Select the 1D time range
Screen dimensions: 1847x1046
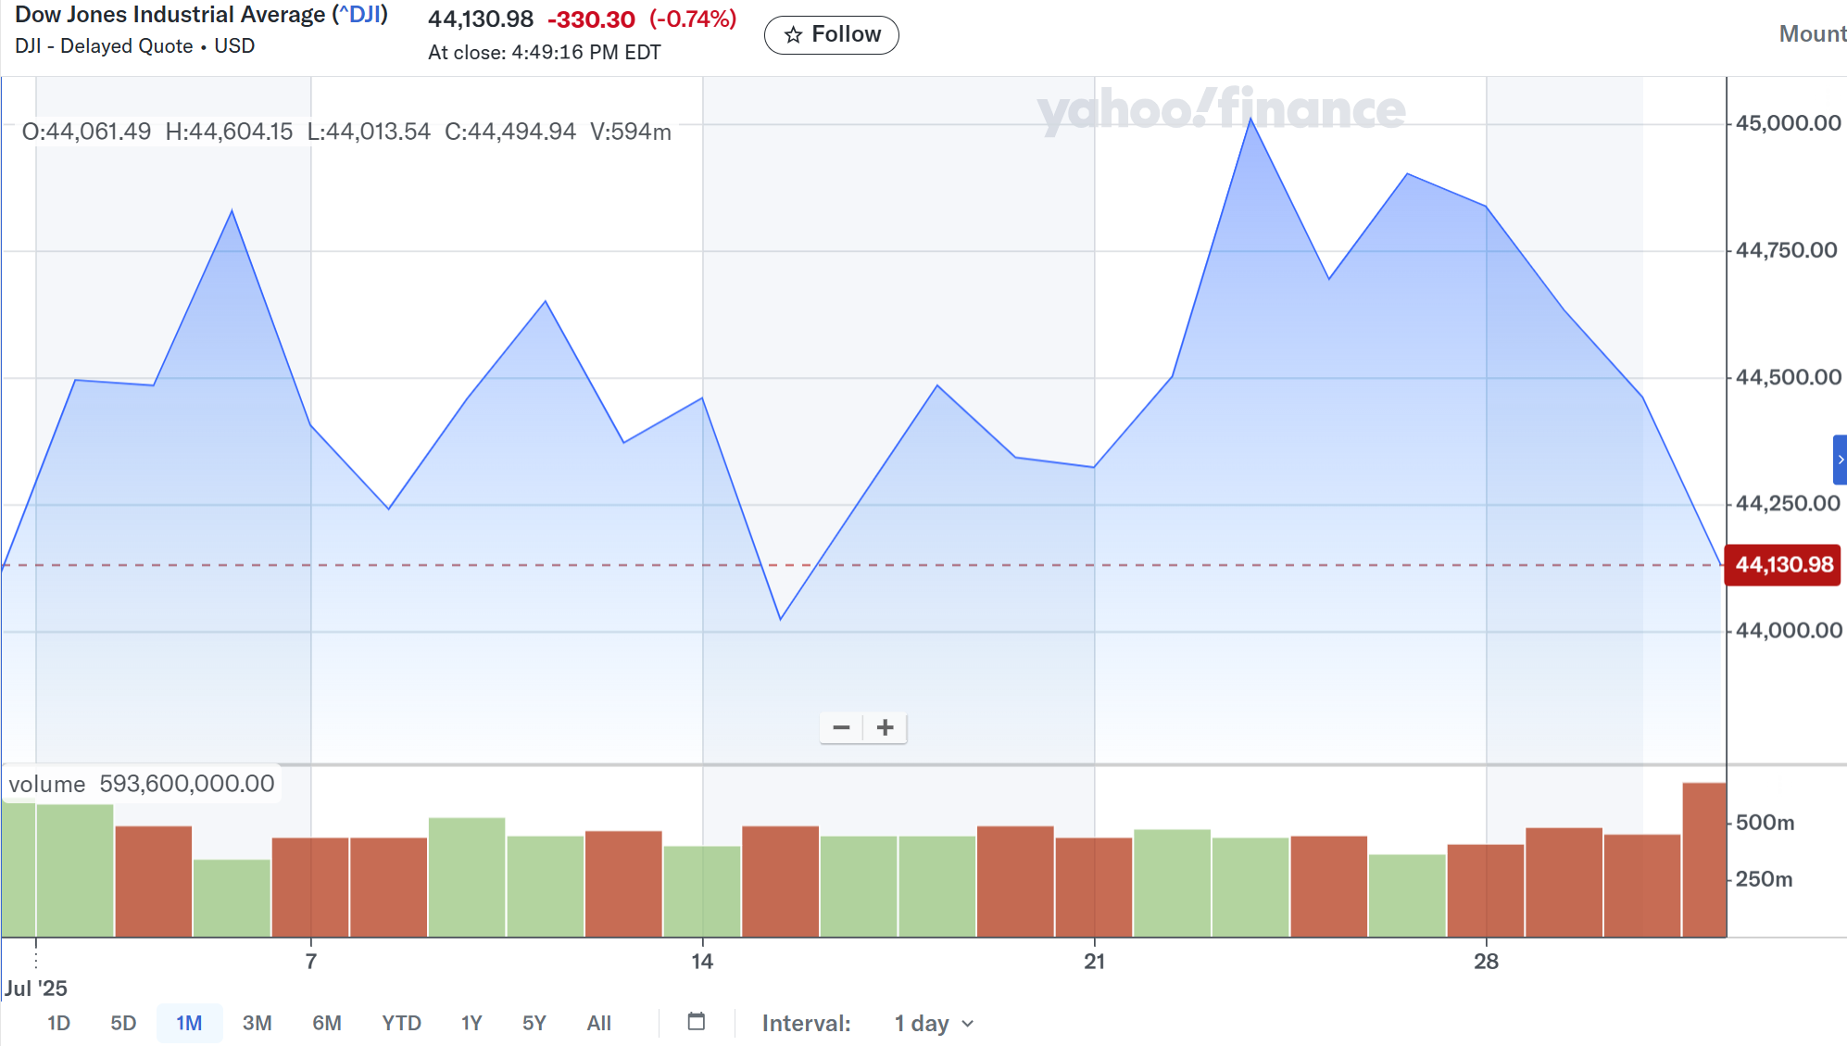coord(58,1023)
